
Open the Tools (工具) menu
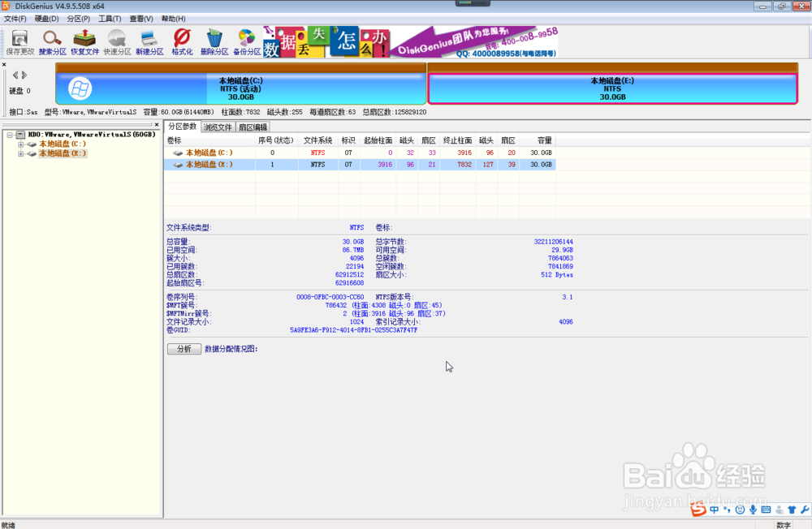[x=110, y=19]
